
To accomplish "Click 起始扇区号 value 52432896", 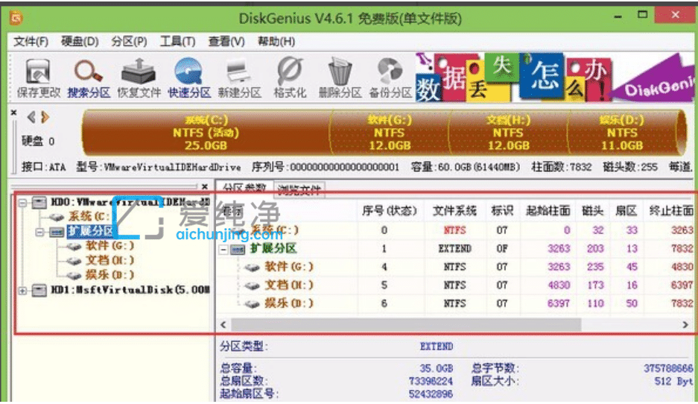I will click(431, 394).
